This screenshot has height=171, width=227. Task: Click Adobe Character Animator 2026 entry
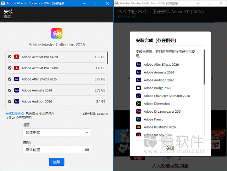pos(167,96)
